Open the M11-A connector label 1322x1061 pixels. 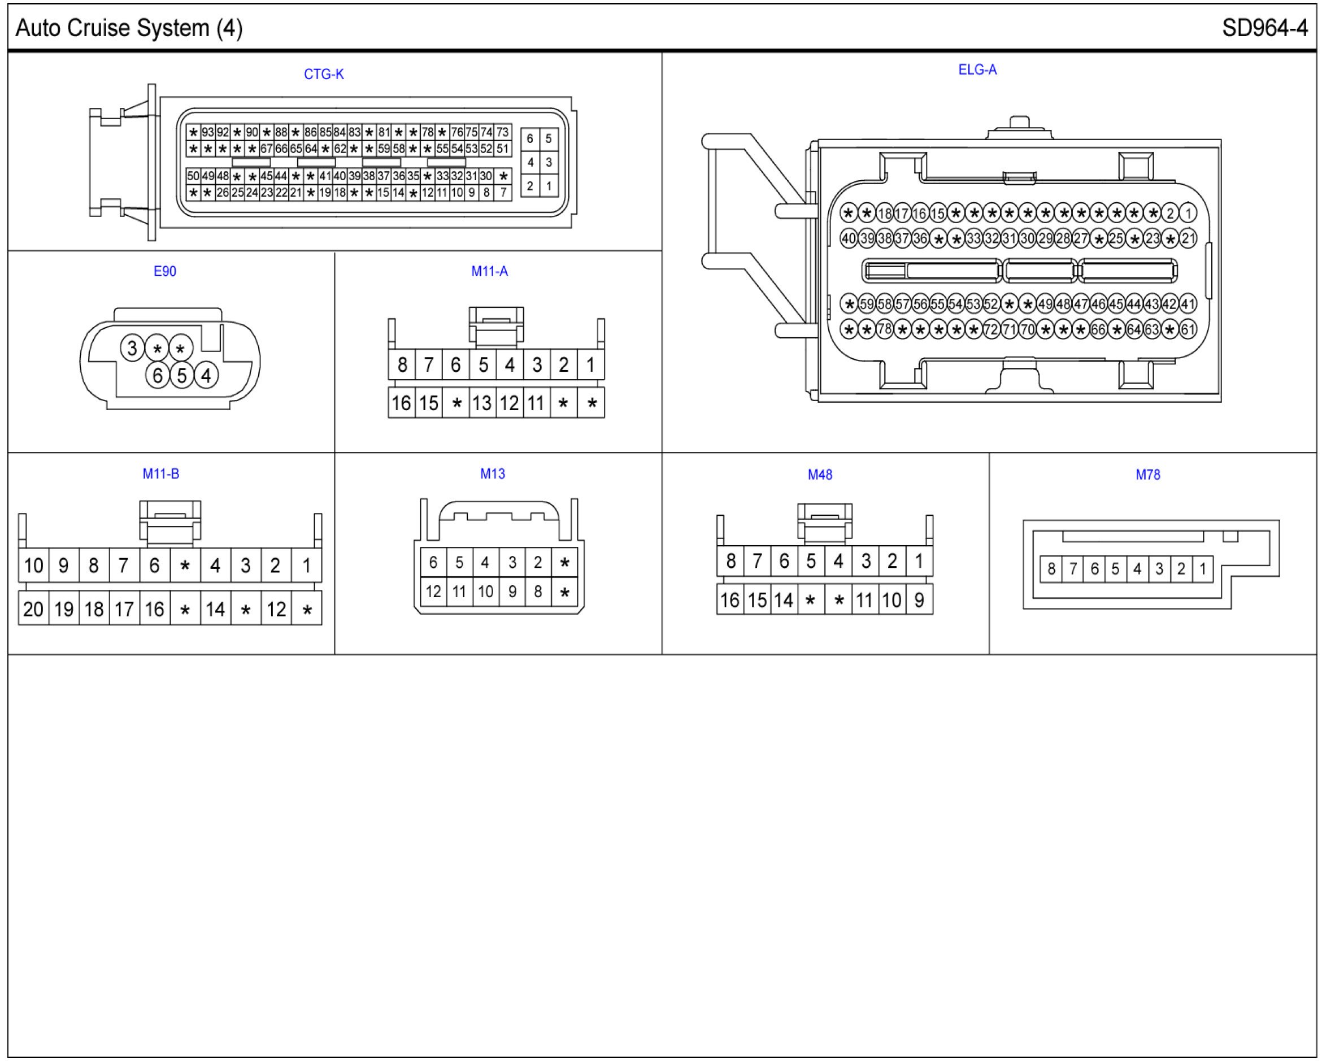click(x=489, y=271)
